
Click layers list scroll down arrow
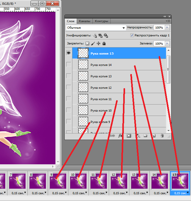point(169,130)
